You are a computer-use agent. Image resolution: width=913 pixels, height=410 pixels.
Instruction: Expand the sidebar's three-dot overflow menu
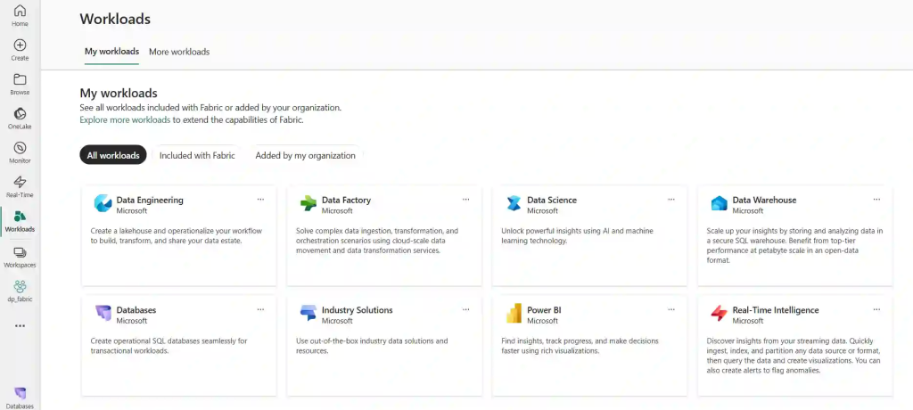pos(20,326)
